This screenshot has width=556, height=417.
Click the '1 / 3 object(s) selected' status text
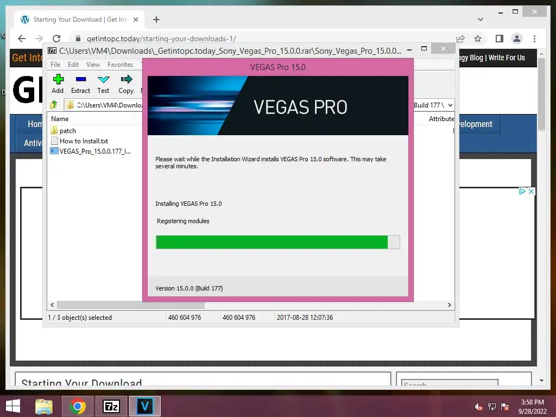pos(80,318)
